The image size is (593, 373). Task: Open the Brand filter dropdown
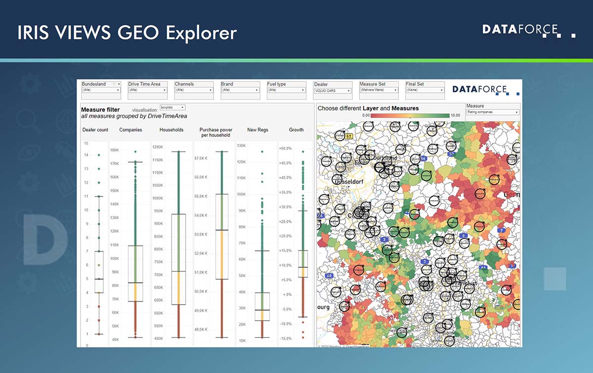[240, 90]
